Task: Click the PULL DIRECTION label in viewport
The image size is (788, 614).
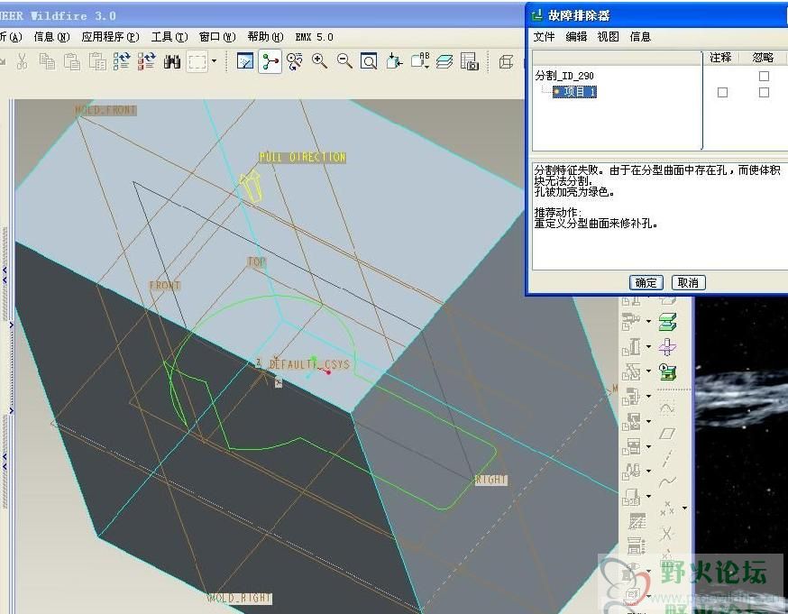Action: coord(302,157)
